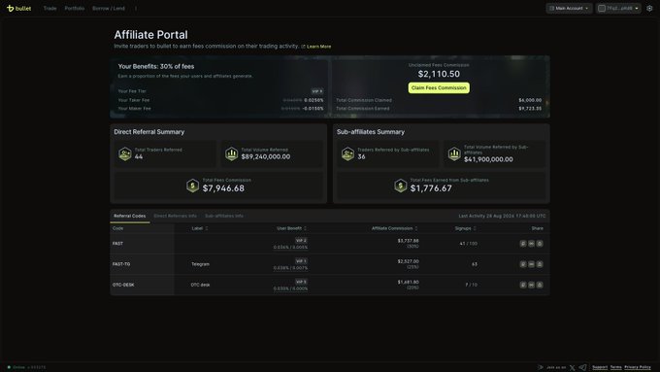Click the Fees Earned from Sub-affiliates dollar icon

pos(400,186)
